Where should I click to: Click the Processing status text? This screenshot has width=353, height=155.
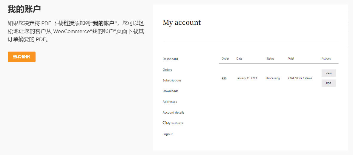273,78
